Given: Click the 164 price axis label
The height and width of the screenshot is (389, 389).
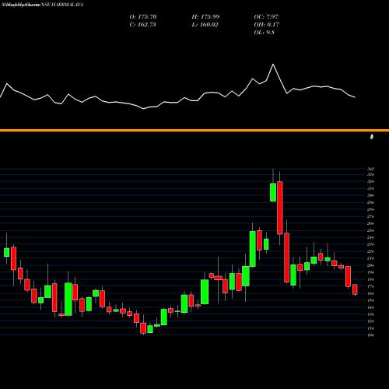Looking at the screenshot, I should (x=370, y=293).
